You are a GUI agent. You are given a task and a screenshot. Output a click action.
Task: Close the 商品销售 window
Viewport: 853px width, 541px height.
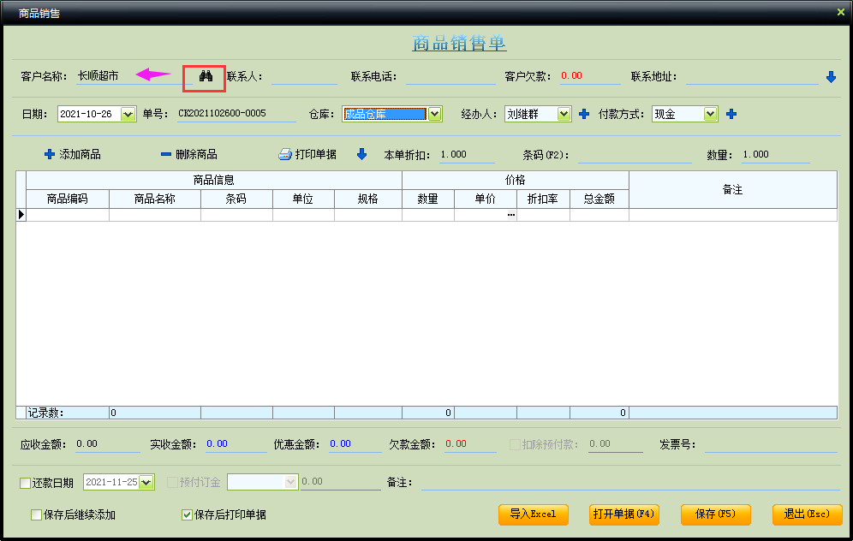click(x=840, y=12)
